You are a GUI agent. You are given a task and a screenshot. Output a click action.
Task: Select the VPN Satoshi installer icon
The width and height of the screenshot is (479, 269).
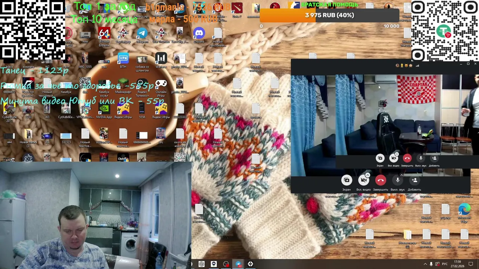pyautogui.click(x=85, y=111)
